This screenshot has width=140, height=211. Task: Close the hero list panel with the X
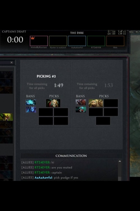coord(11,62)
